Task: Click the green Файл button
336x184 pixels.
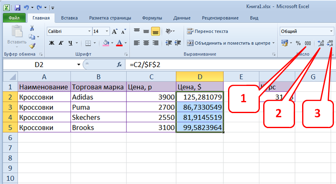Action: point(14,18)
